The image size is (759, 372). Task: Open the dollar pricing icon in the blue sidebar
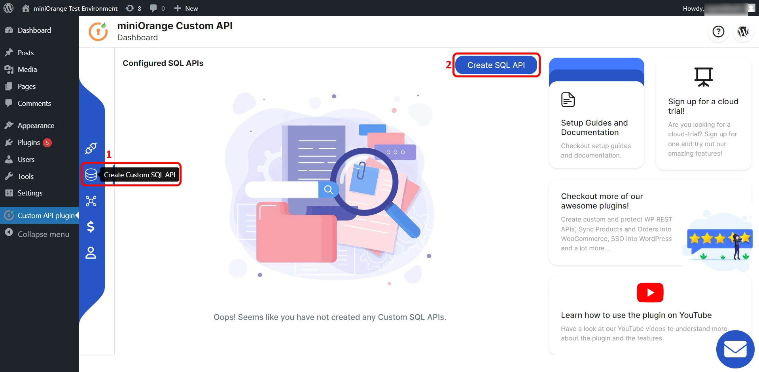91,227
